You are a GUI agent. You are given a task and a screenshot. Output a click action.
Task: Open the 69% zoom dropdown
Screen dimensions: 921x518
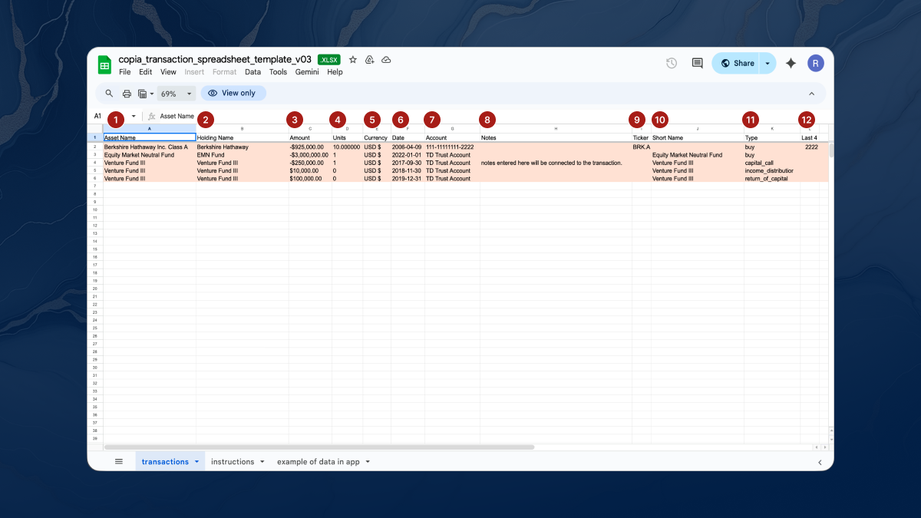pyautogui.click(x=176, y=94)
